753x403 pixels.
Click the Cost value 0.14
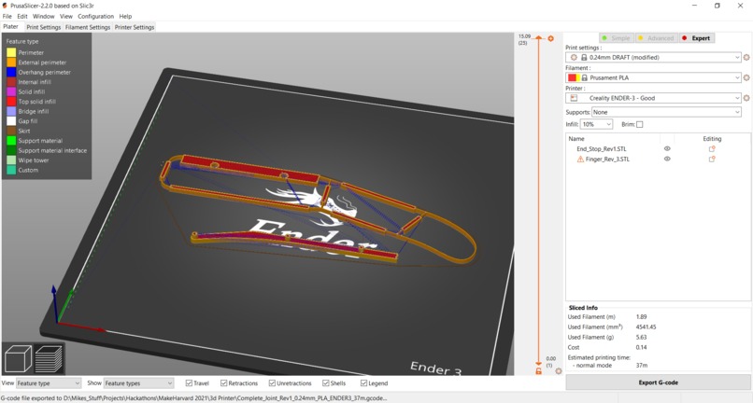pos(641,347)
